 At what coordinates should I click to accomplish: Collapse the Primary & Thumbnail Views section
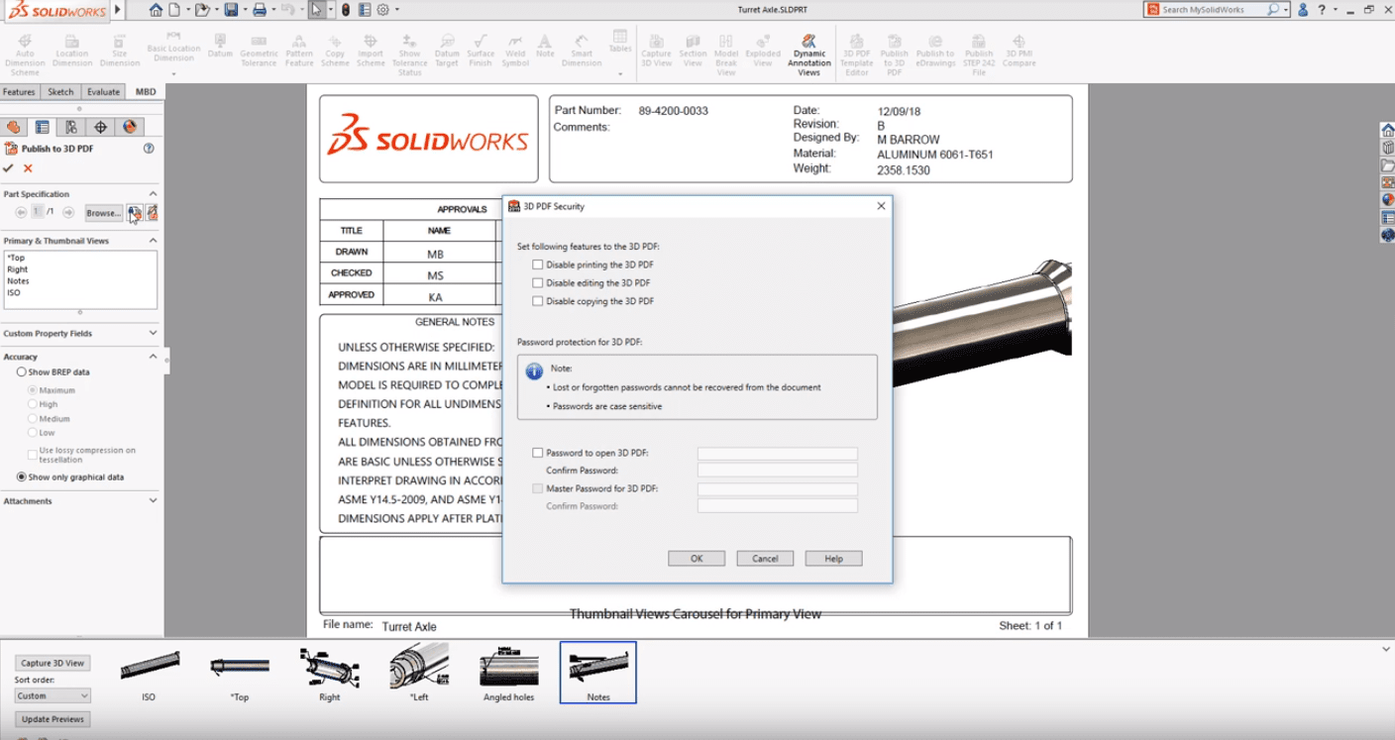153,241
